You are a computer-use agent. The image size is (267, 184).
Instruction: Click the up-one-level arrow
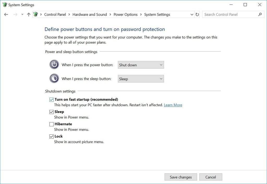(29, 15)
